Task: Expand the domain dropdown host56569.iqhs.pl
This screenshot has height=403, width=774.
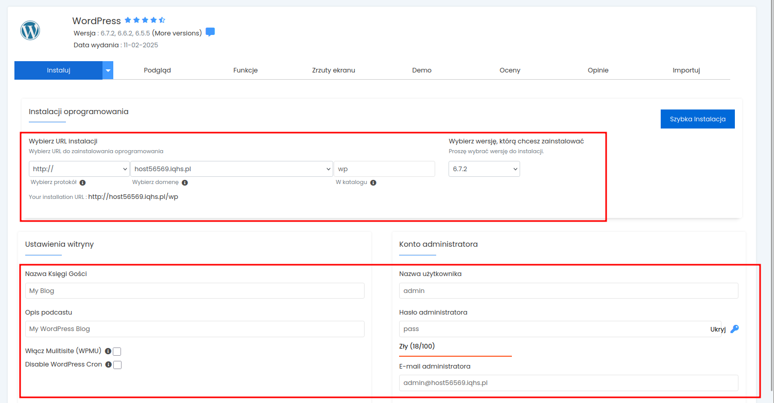Action: [x=231, y=169]
